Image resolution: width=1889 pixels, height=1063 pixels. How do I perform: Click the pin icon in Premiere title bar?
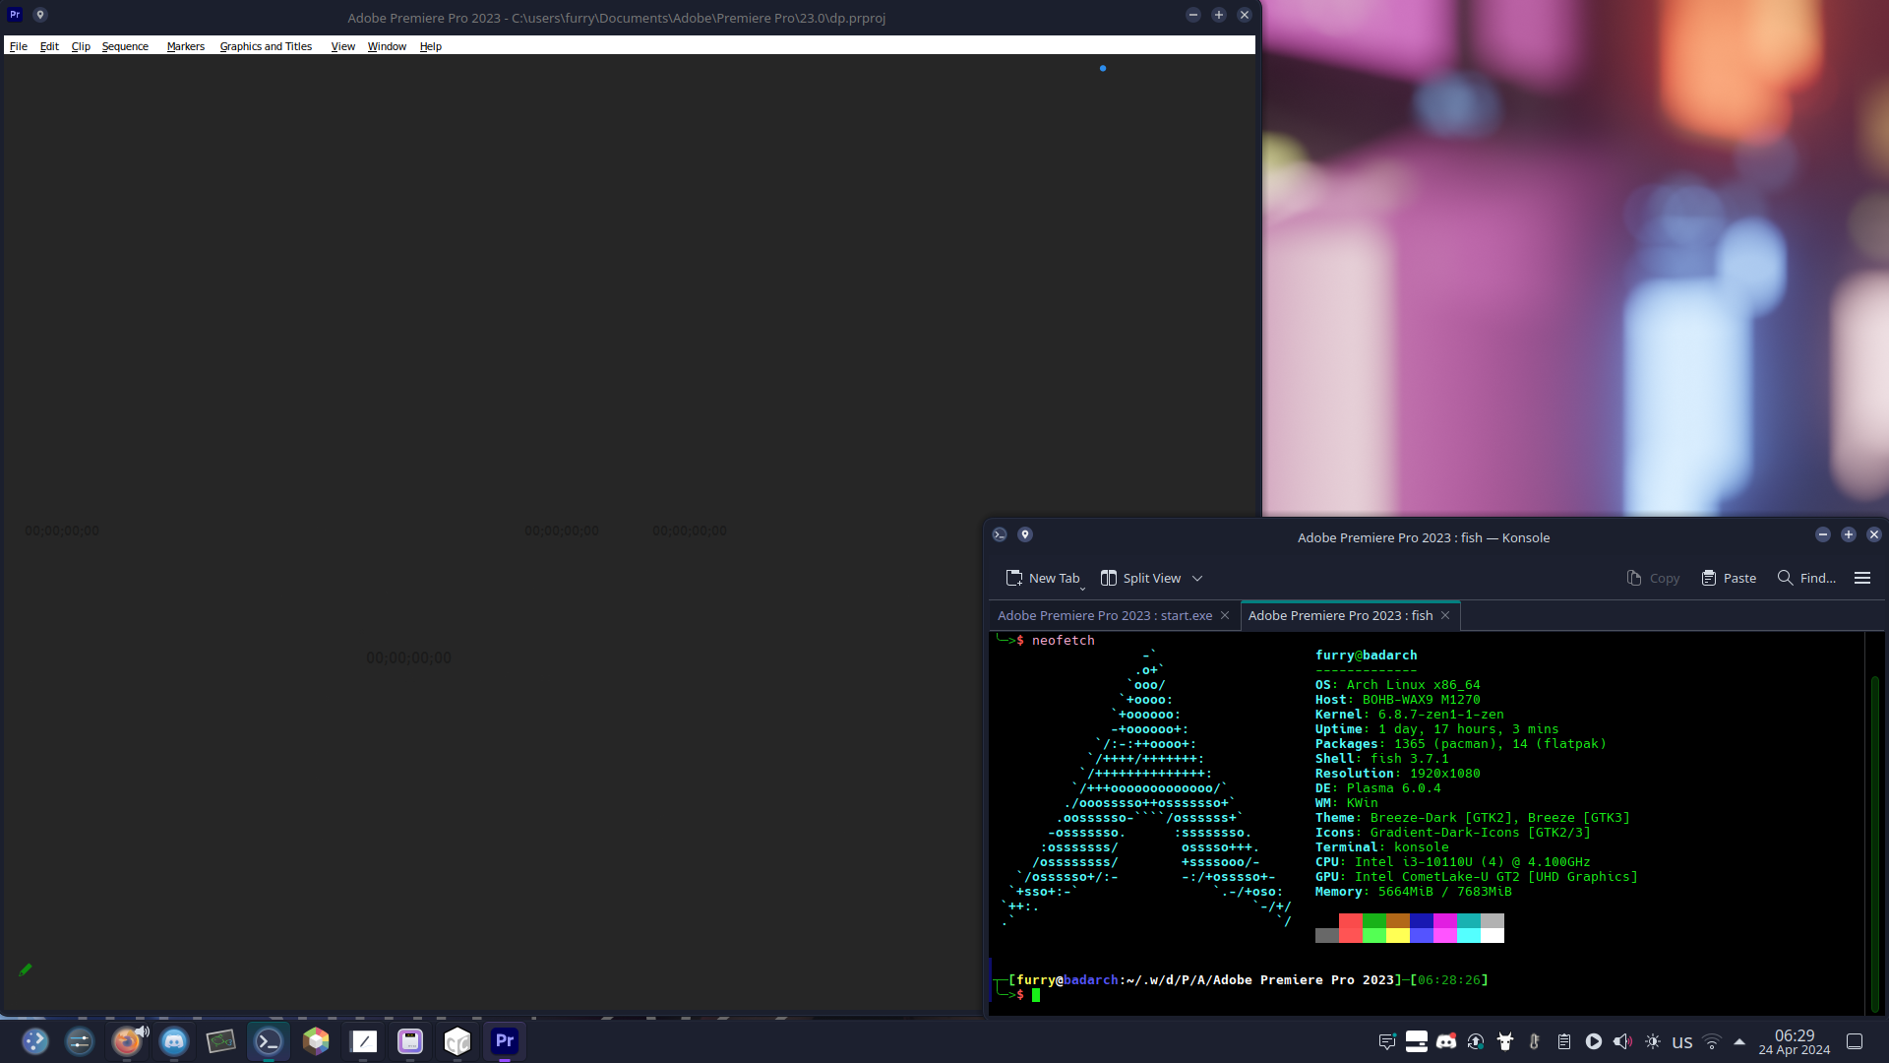pyautogui.click(x=40, y=15)
